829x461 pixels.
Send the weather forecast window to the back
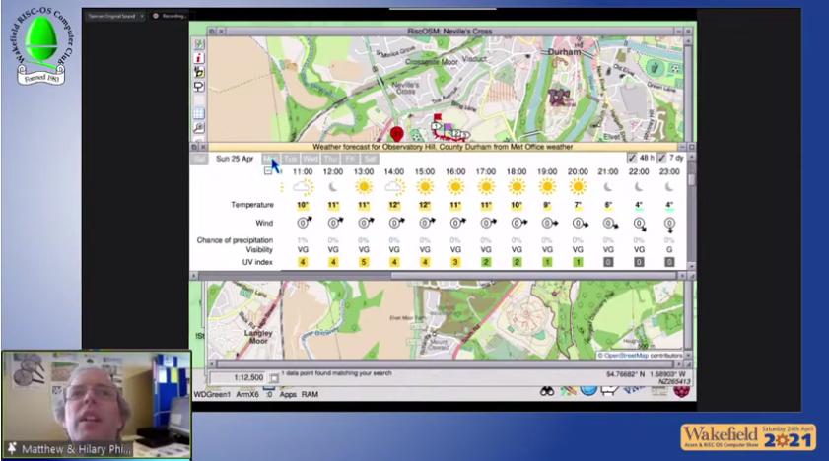tap(194, 147)
